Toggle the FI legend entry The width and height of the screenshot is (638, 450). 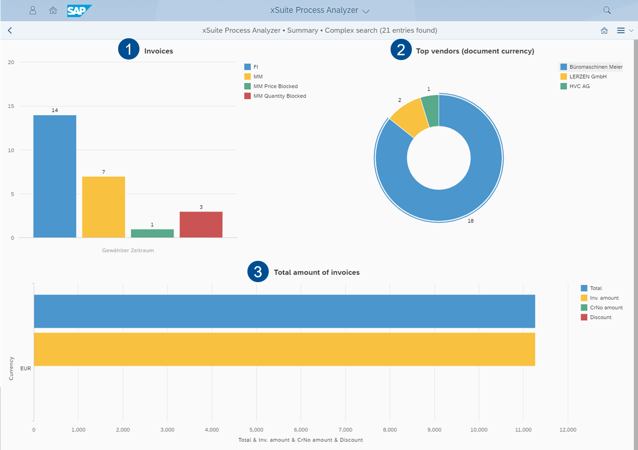tap(253, 66)
